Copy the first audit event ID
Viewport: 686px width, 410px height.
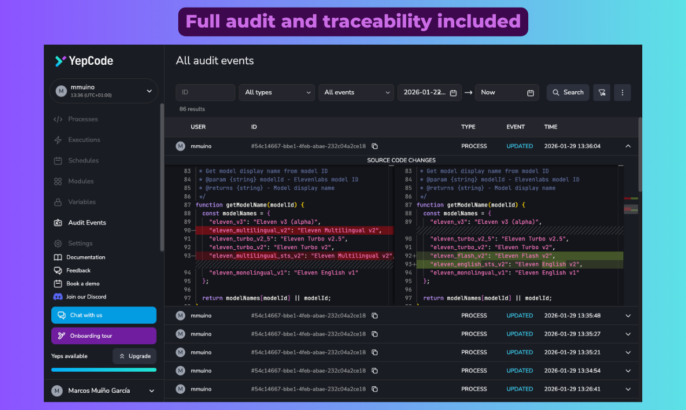374,146
